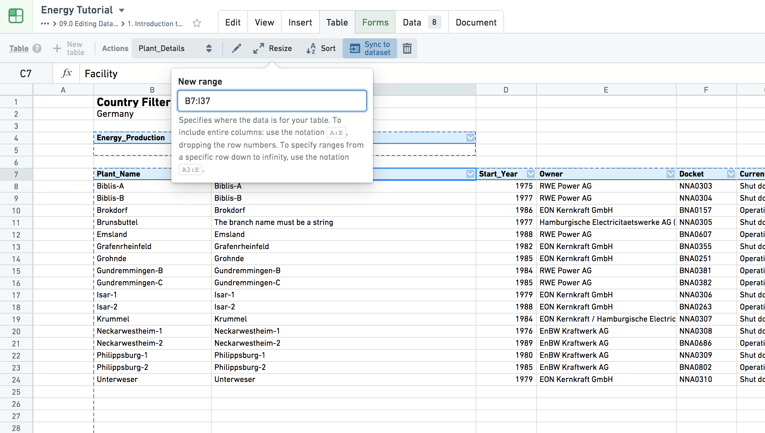765x433 pixels.
Task: Open Start_Year column filter dropdown
Action: click(531, 174)
